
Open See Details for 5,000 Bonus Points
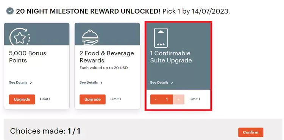(x=18, y=82)
